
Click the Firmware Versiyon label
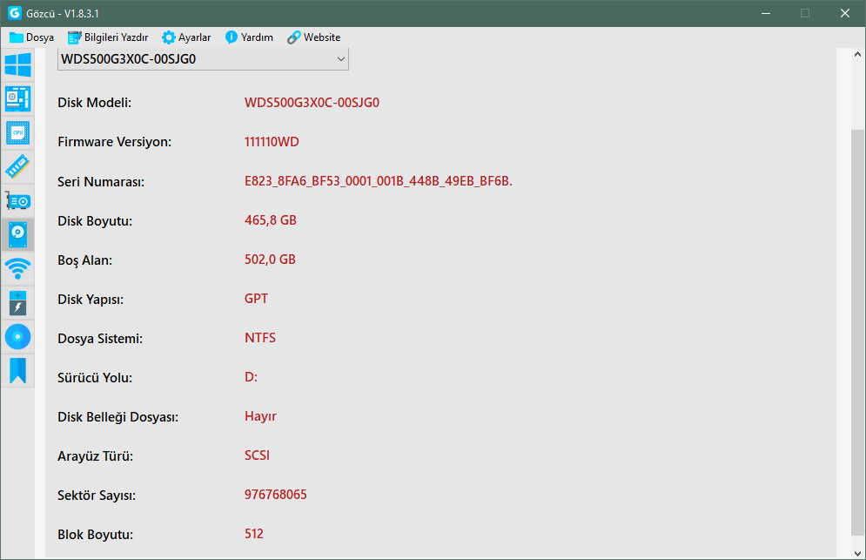pyautogui.click(x=114, y=142)
